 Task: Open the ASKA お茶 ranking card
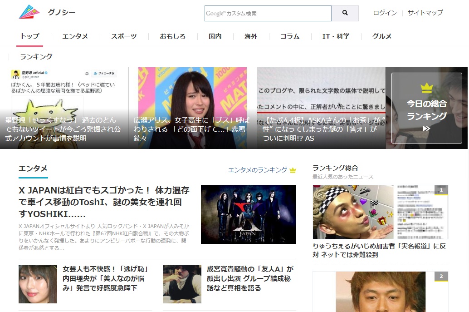tap(321, 108)
